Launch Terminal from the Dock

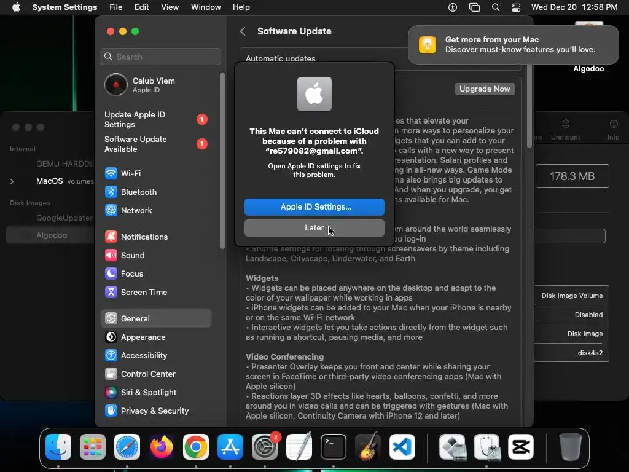click(x=334, y=447)
